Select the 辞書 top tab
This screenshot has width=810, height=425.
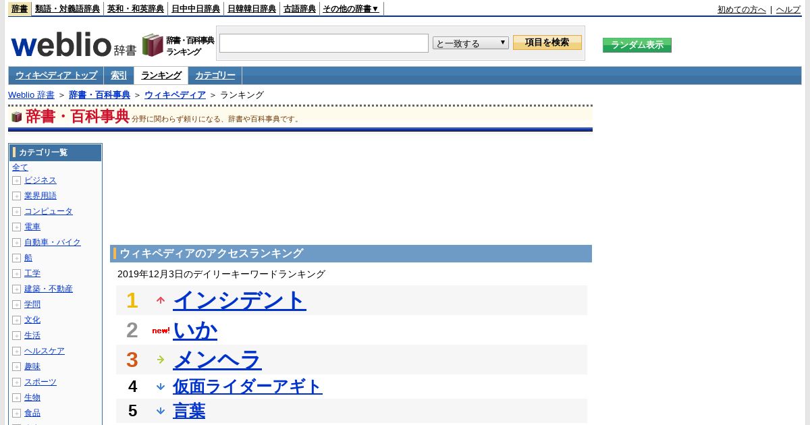[20, 9]
